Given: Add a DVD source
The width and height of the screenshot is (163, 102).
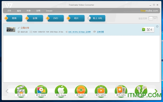Looking at the screenshot, I should click(x=56, y=18).
